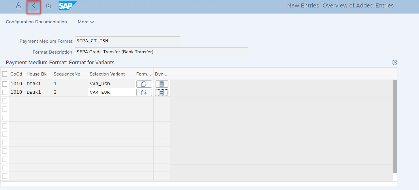The width and height of the screenshot is (419, 190).
Task: Open the Home icon
Action: tap(48, 5)
